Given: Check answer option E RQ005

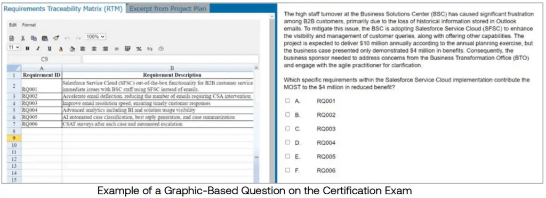Looking at the screenshot, I should point(287,156).
